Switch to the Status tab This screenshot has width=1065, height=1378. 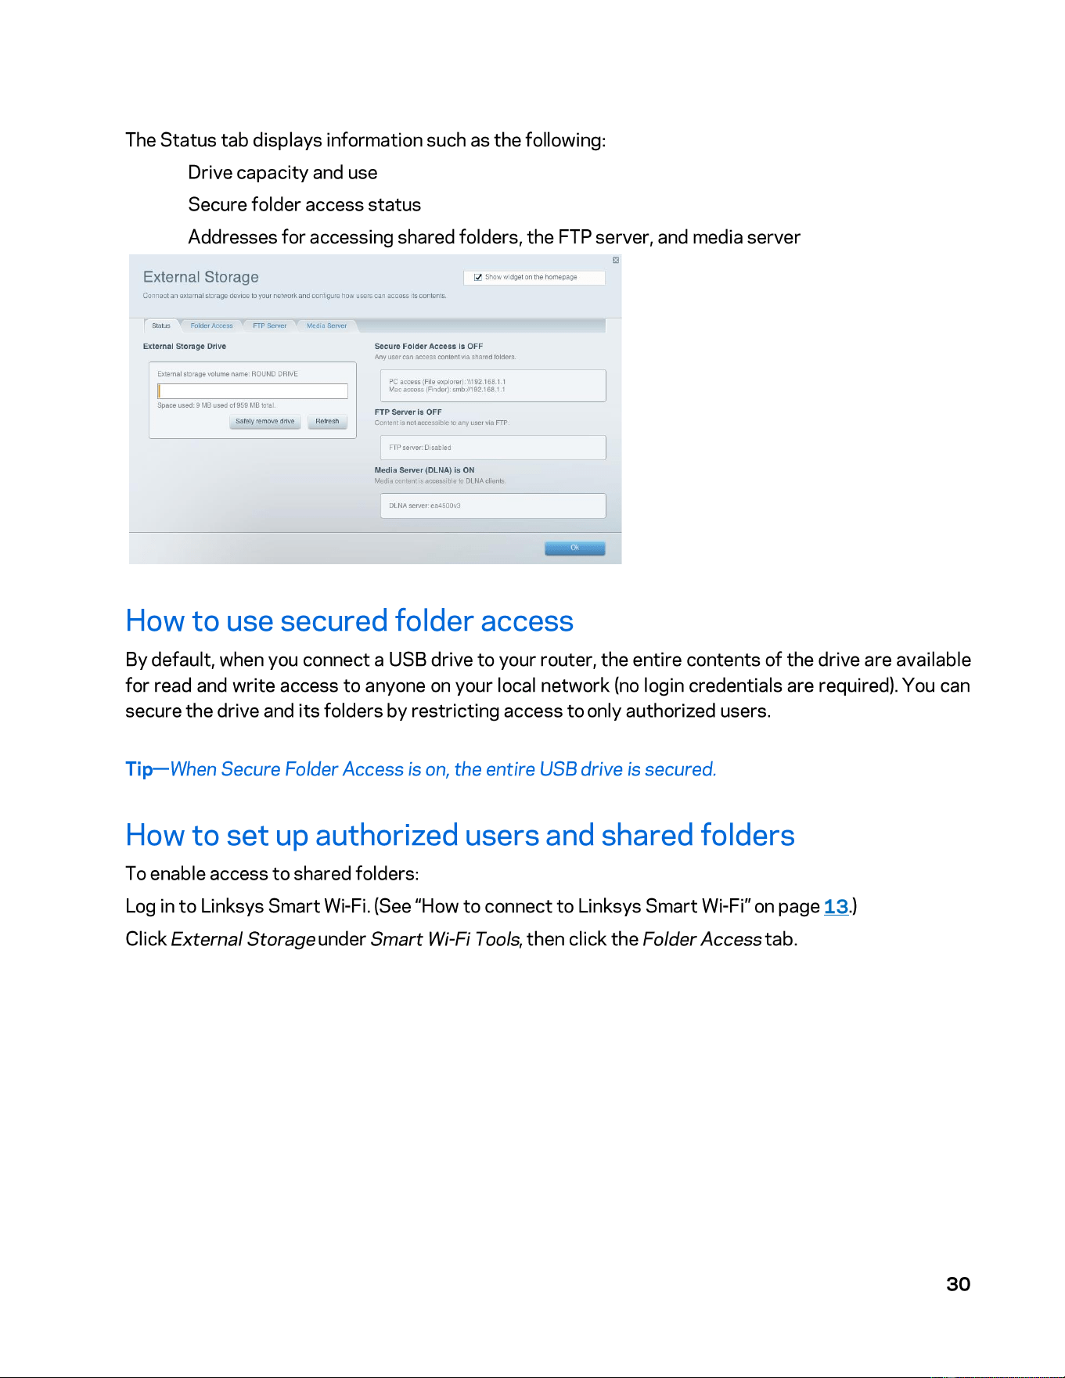161,326
